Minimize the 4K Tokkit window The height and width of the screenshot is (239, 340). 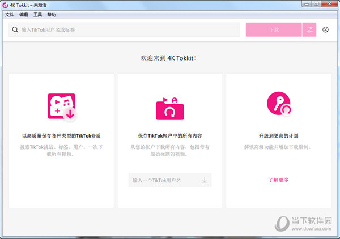tap(307, 4)
